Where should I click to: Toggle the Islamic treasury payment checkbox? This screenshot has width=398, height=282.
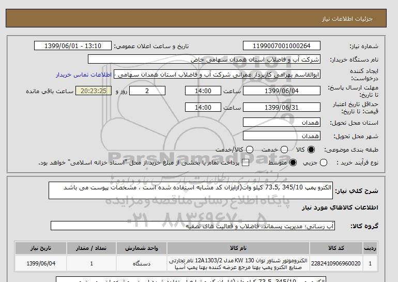[246, 162]
